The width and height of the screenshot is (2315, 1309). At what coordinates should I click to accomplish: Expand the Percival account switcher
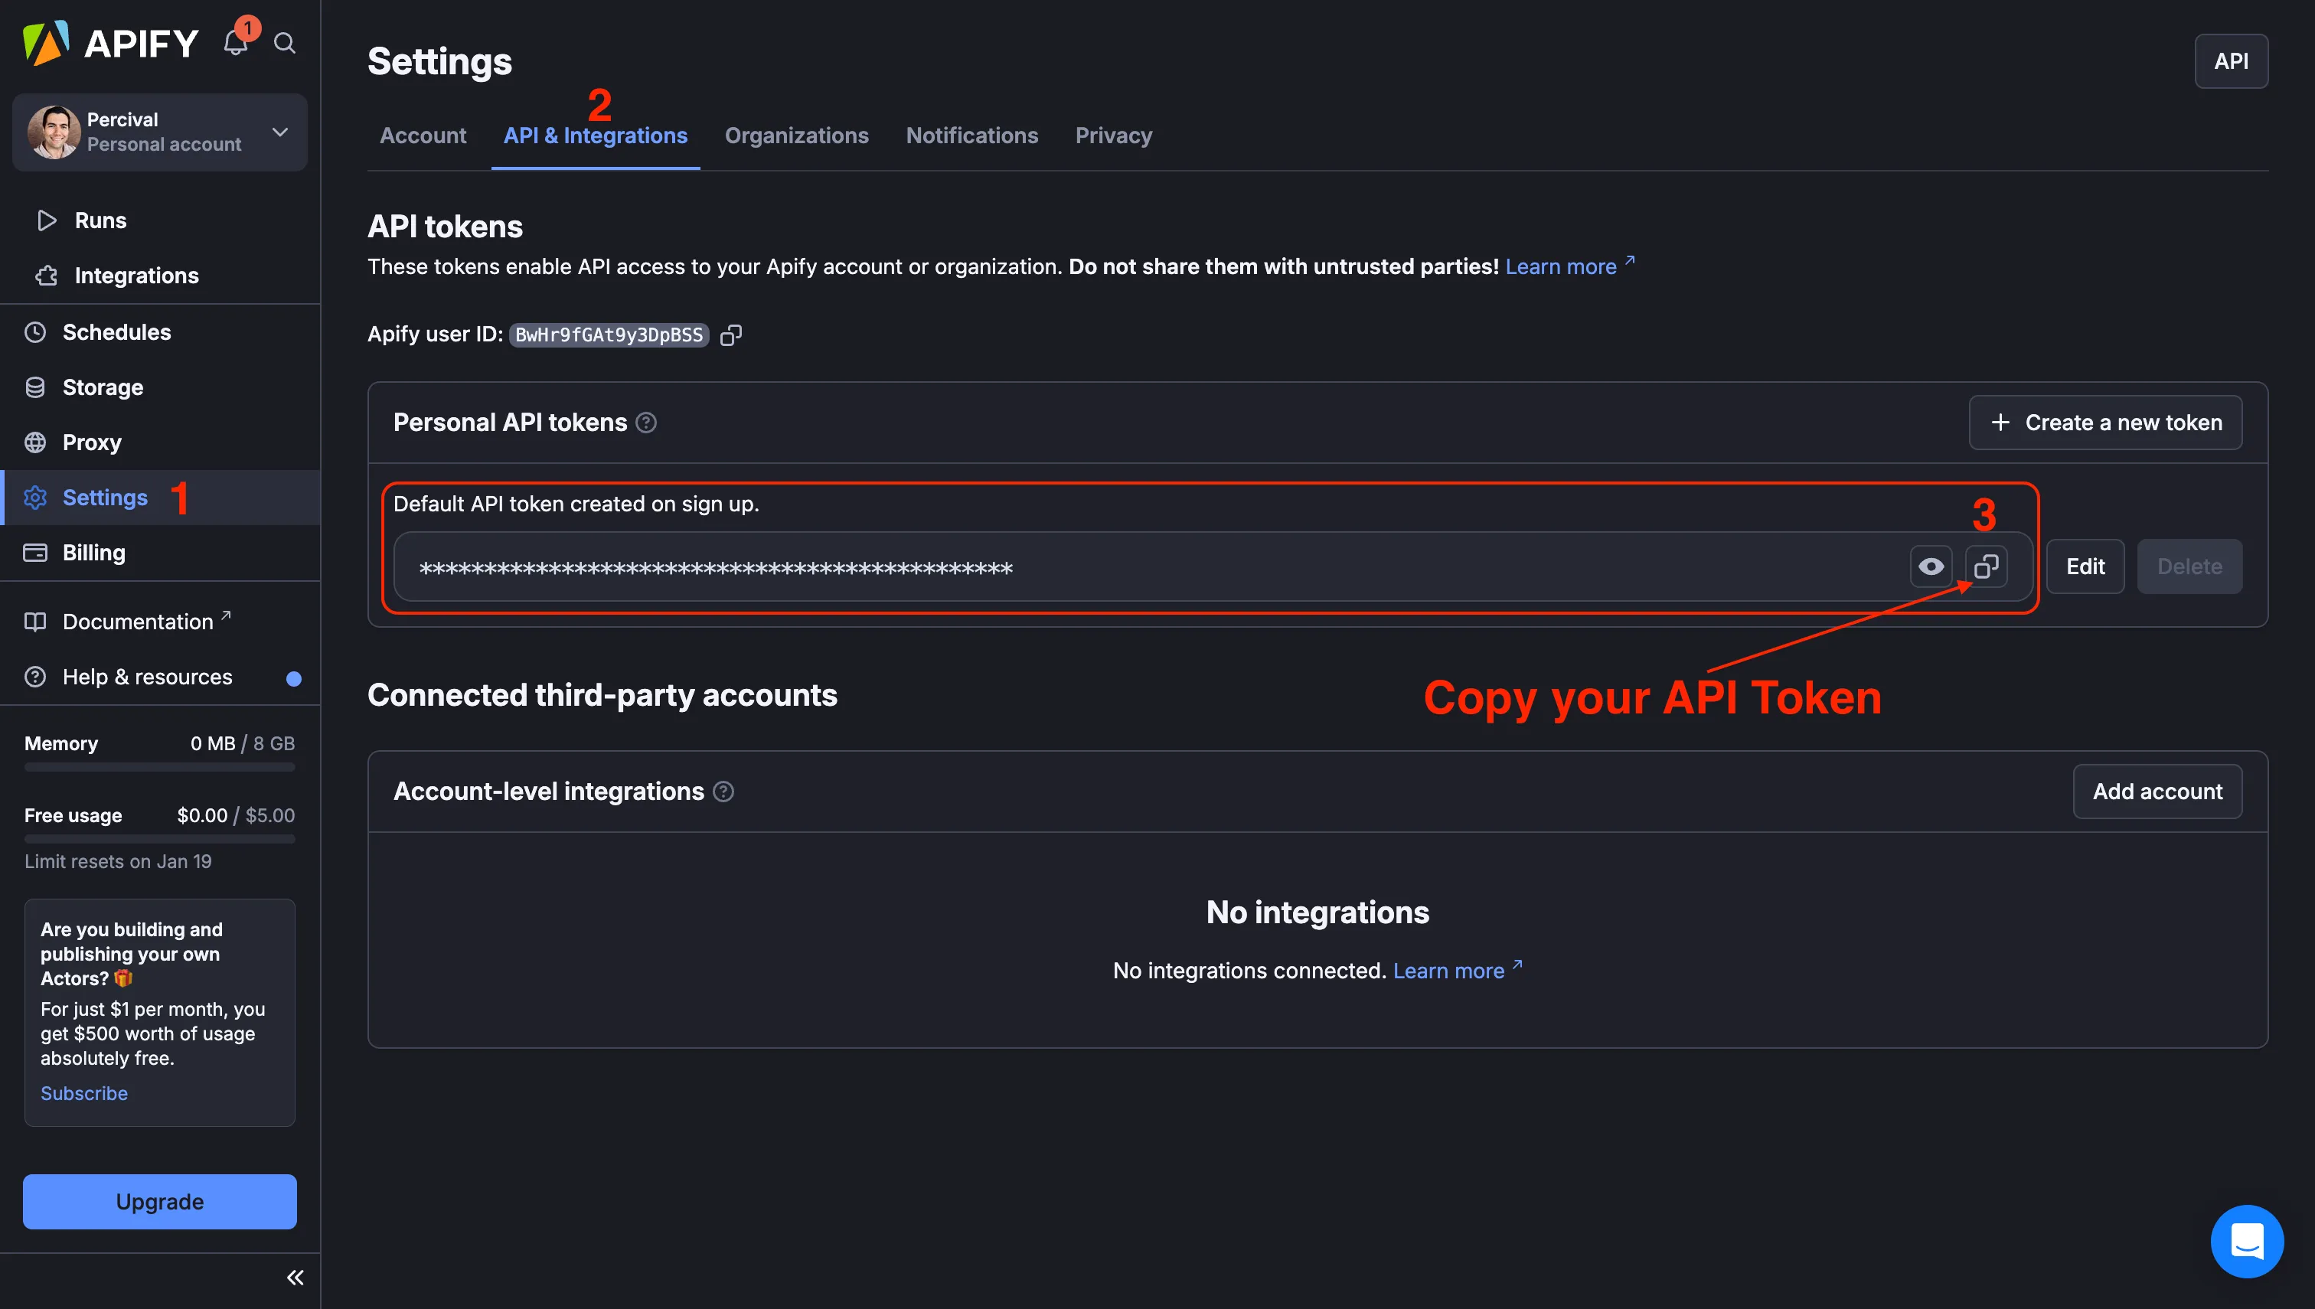click(279, 132)
